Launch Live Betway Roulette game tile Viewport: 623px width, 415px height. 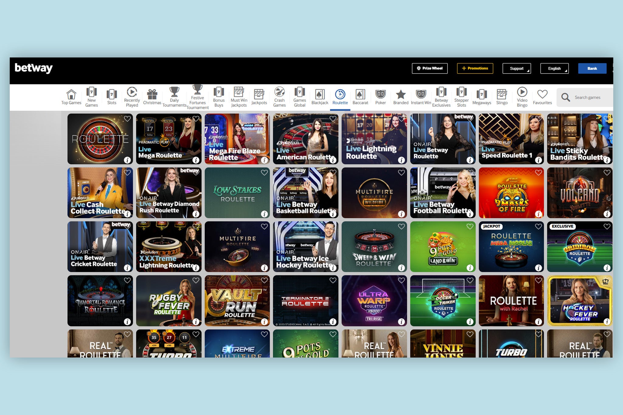click(x=443, y=139)
